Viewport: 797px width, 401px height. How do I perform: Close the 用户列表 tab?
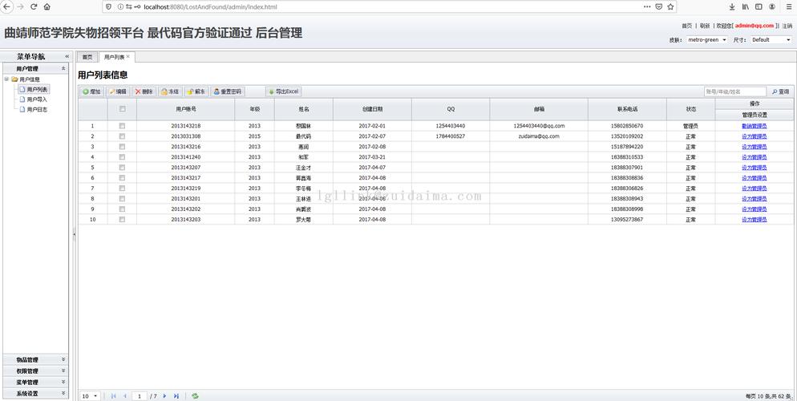(128, 56)
